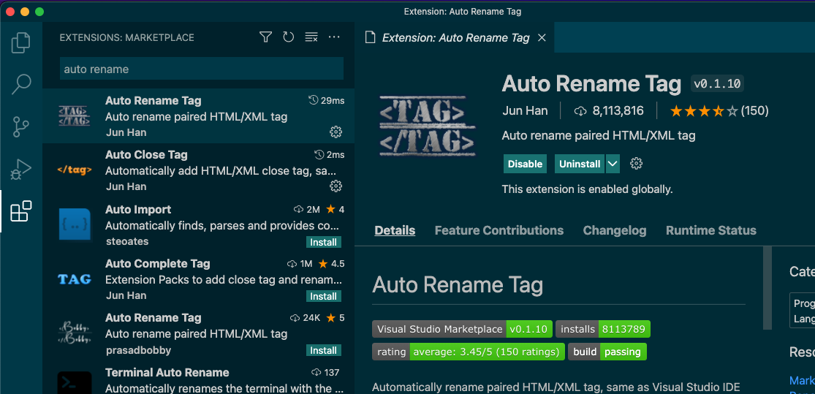Open manage gear for Auto Rename Tag by Jun Han
The width and height of the screenshot is (815, 394).
336,132
